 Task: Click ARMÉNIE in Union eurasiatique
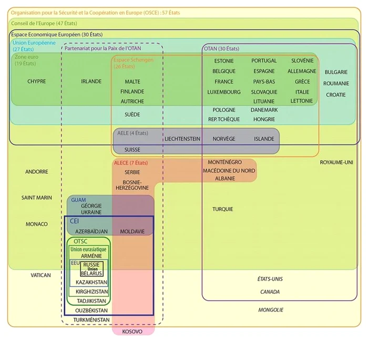(91, 256)
